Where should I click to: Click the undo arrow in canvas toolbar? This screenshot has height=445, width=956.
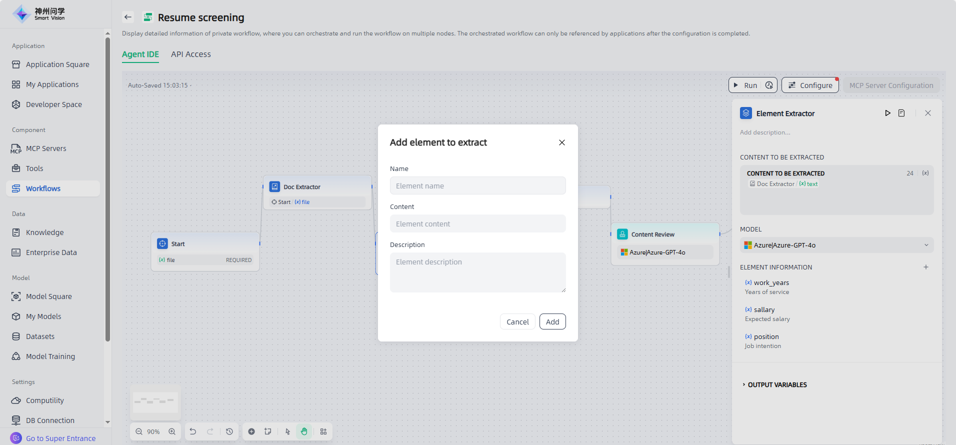tap(193, 431)
